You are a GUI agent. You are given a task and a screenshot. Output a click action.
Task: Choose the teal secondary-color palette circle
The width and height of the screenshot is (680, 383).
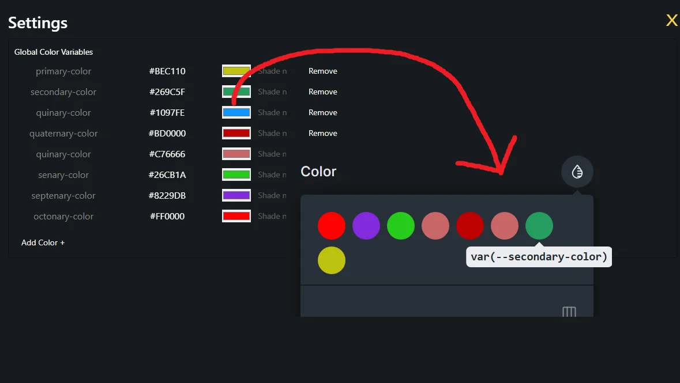(x=539, y=226)
